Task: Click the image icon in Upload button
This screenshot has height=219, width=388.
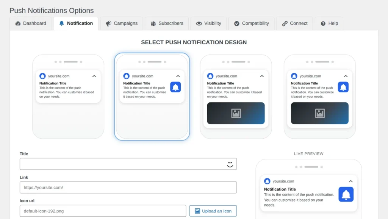Action: tap(197, 211)
